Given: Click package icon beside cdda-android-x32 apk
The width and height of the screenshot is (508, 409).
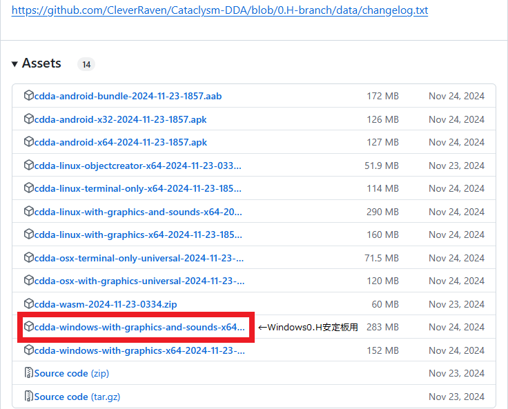Looking at the screenshot, I should (x=29, y=119).
